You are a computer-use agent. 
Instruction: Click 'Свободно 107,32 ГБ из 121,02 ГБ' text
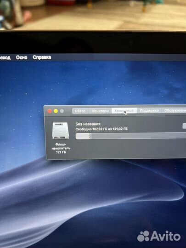coord(101,129)
